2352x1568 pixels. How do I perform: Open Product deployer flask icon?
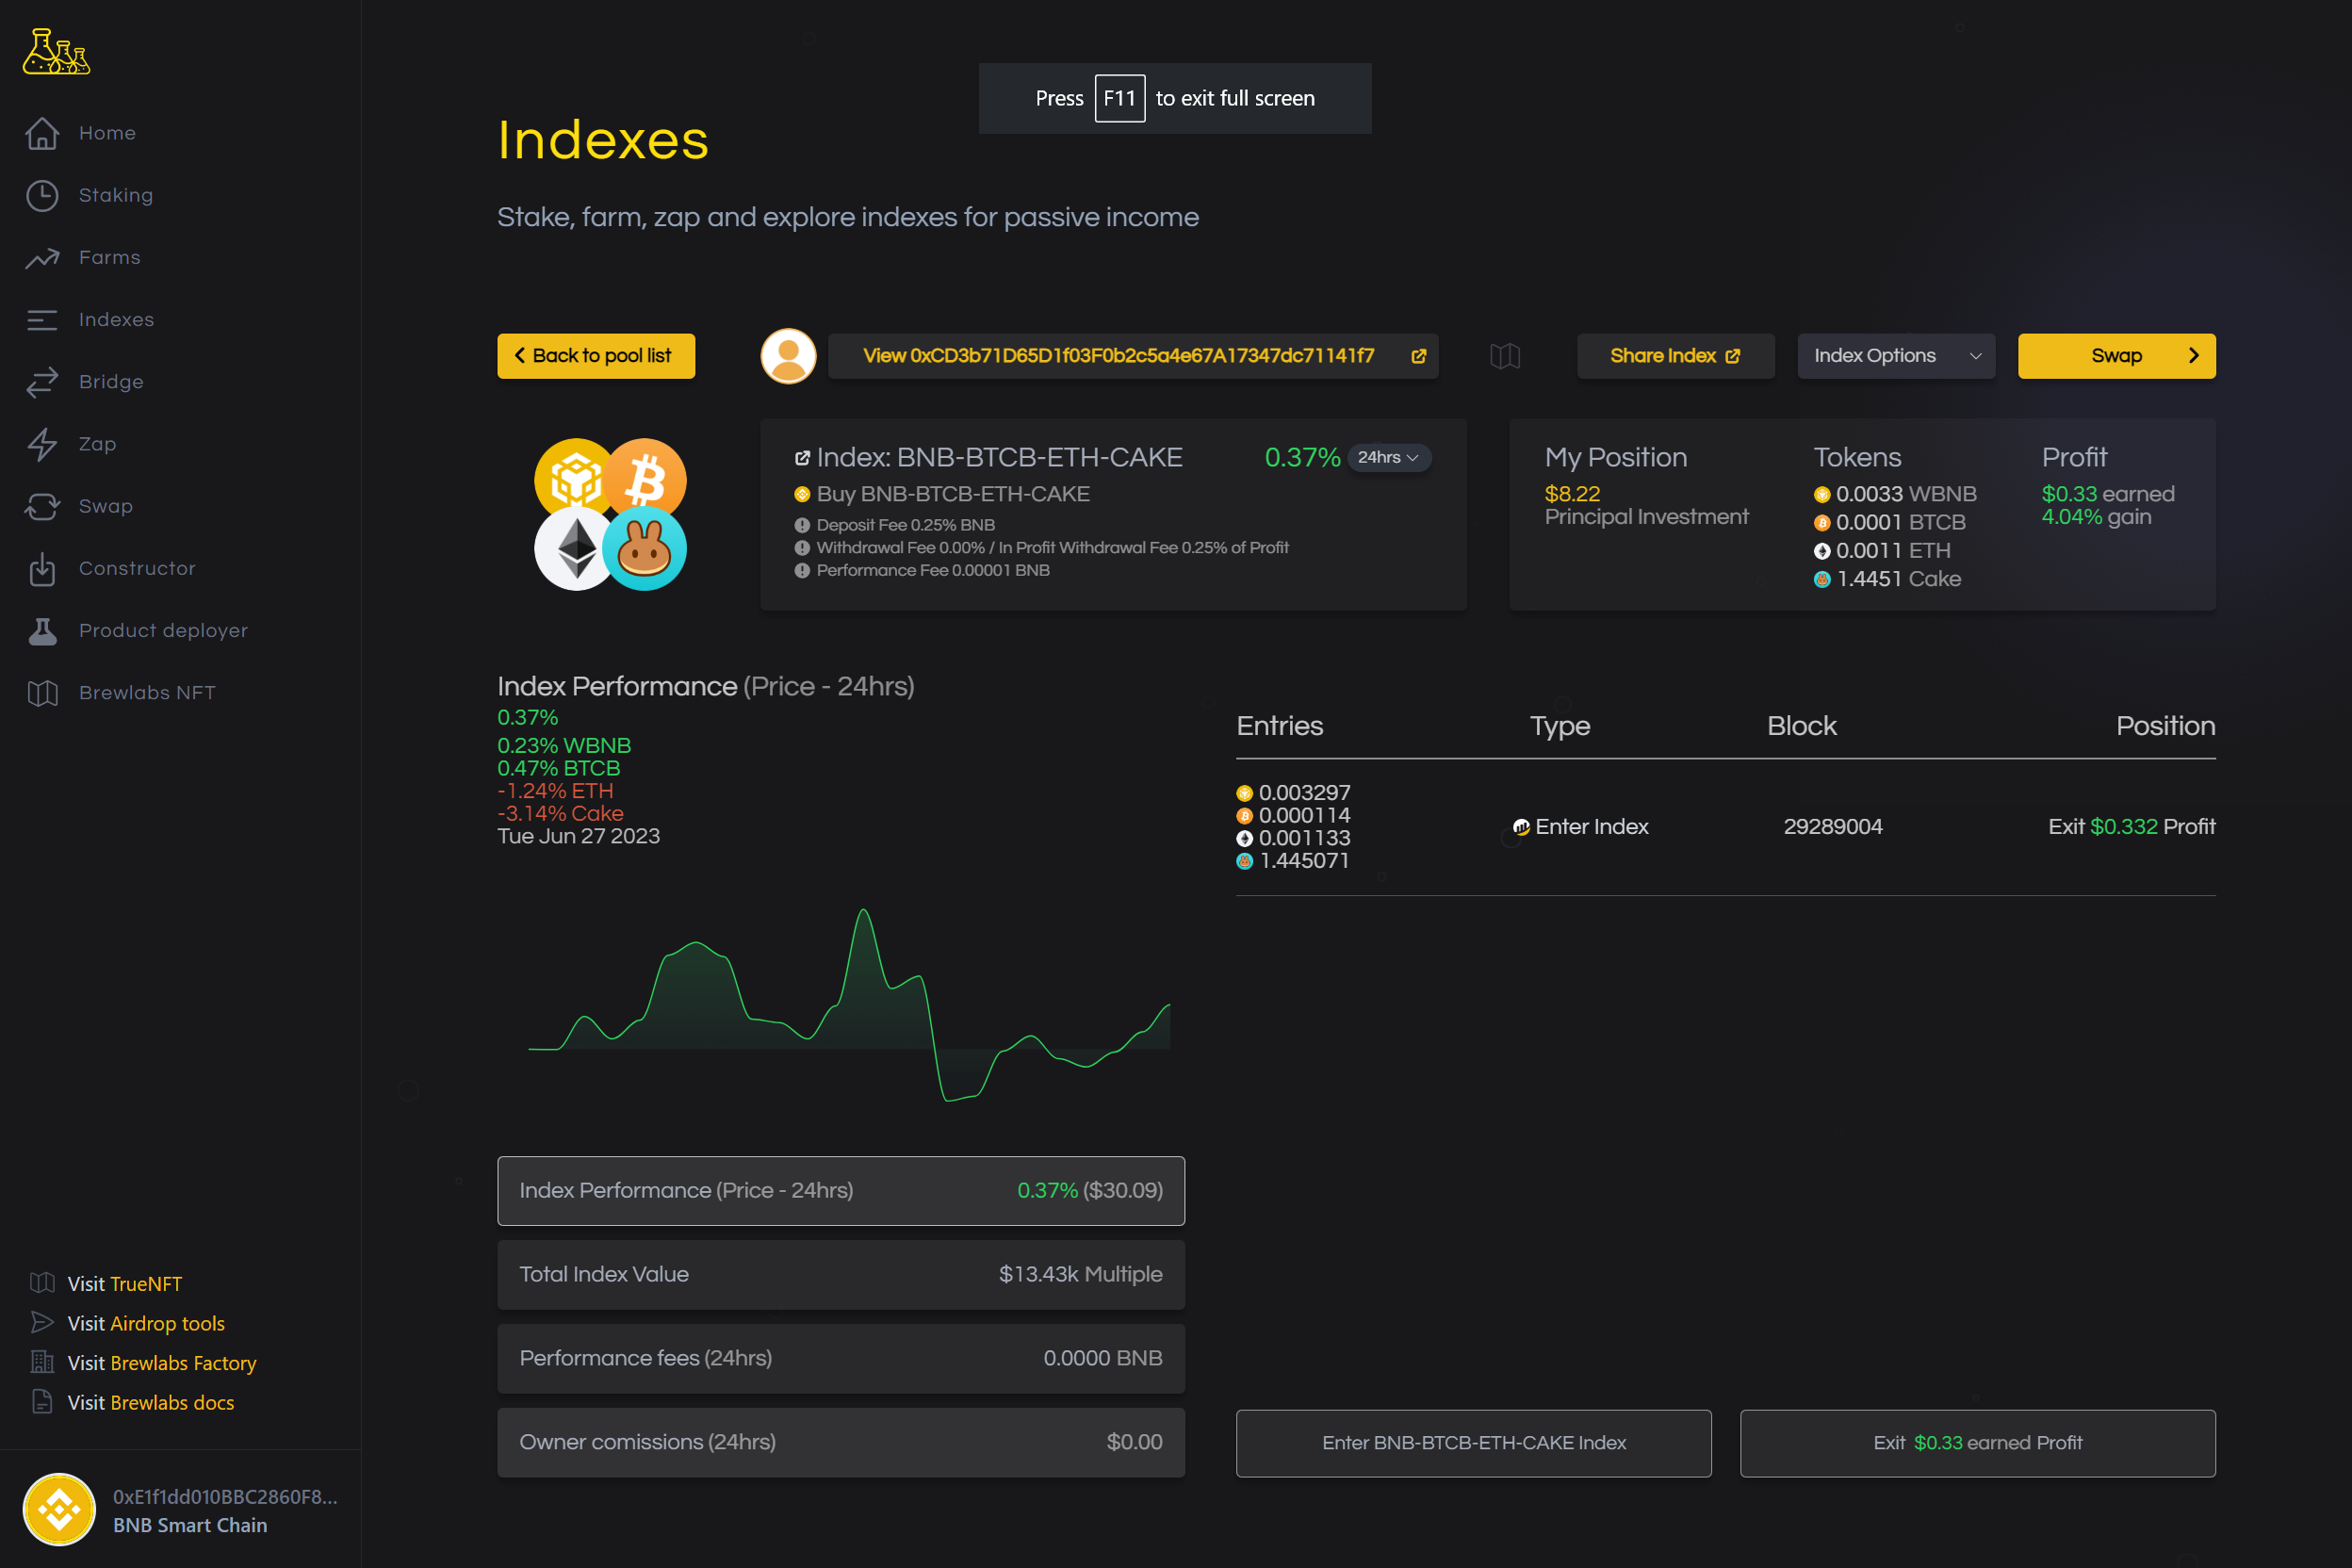(x=42, y=631)
